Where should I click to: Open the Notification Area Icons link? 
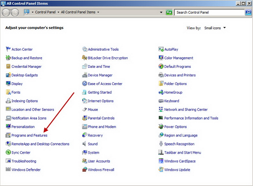(29, 118)
